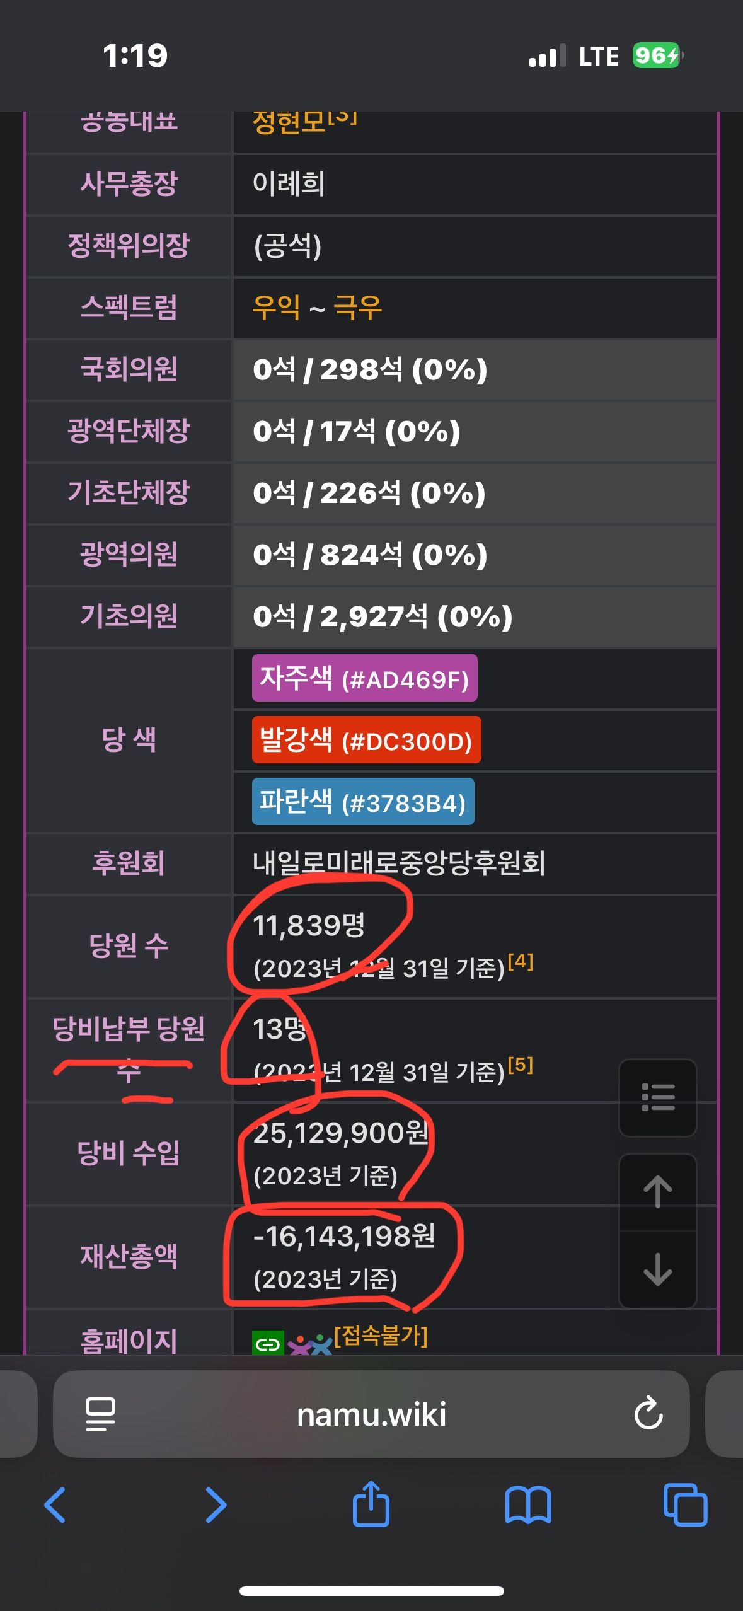Tap the scroll-to-top arrow icon
The width and height of the screenshot is (743, 1611).
(658, 1191)
